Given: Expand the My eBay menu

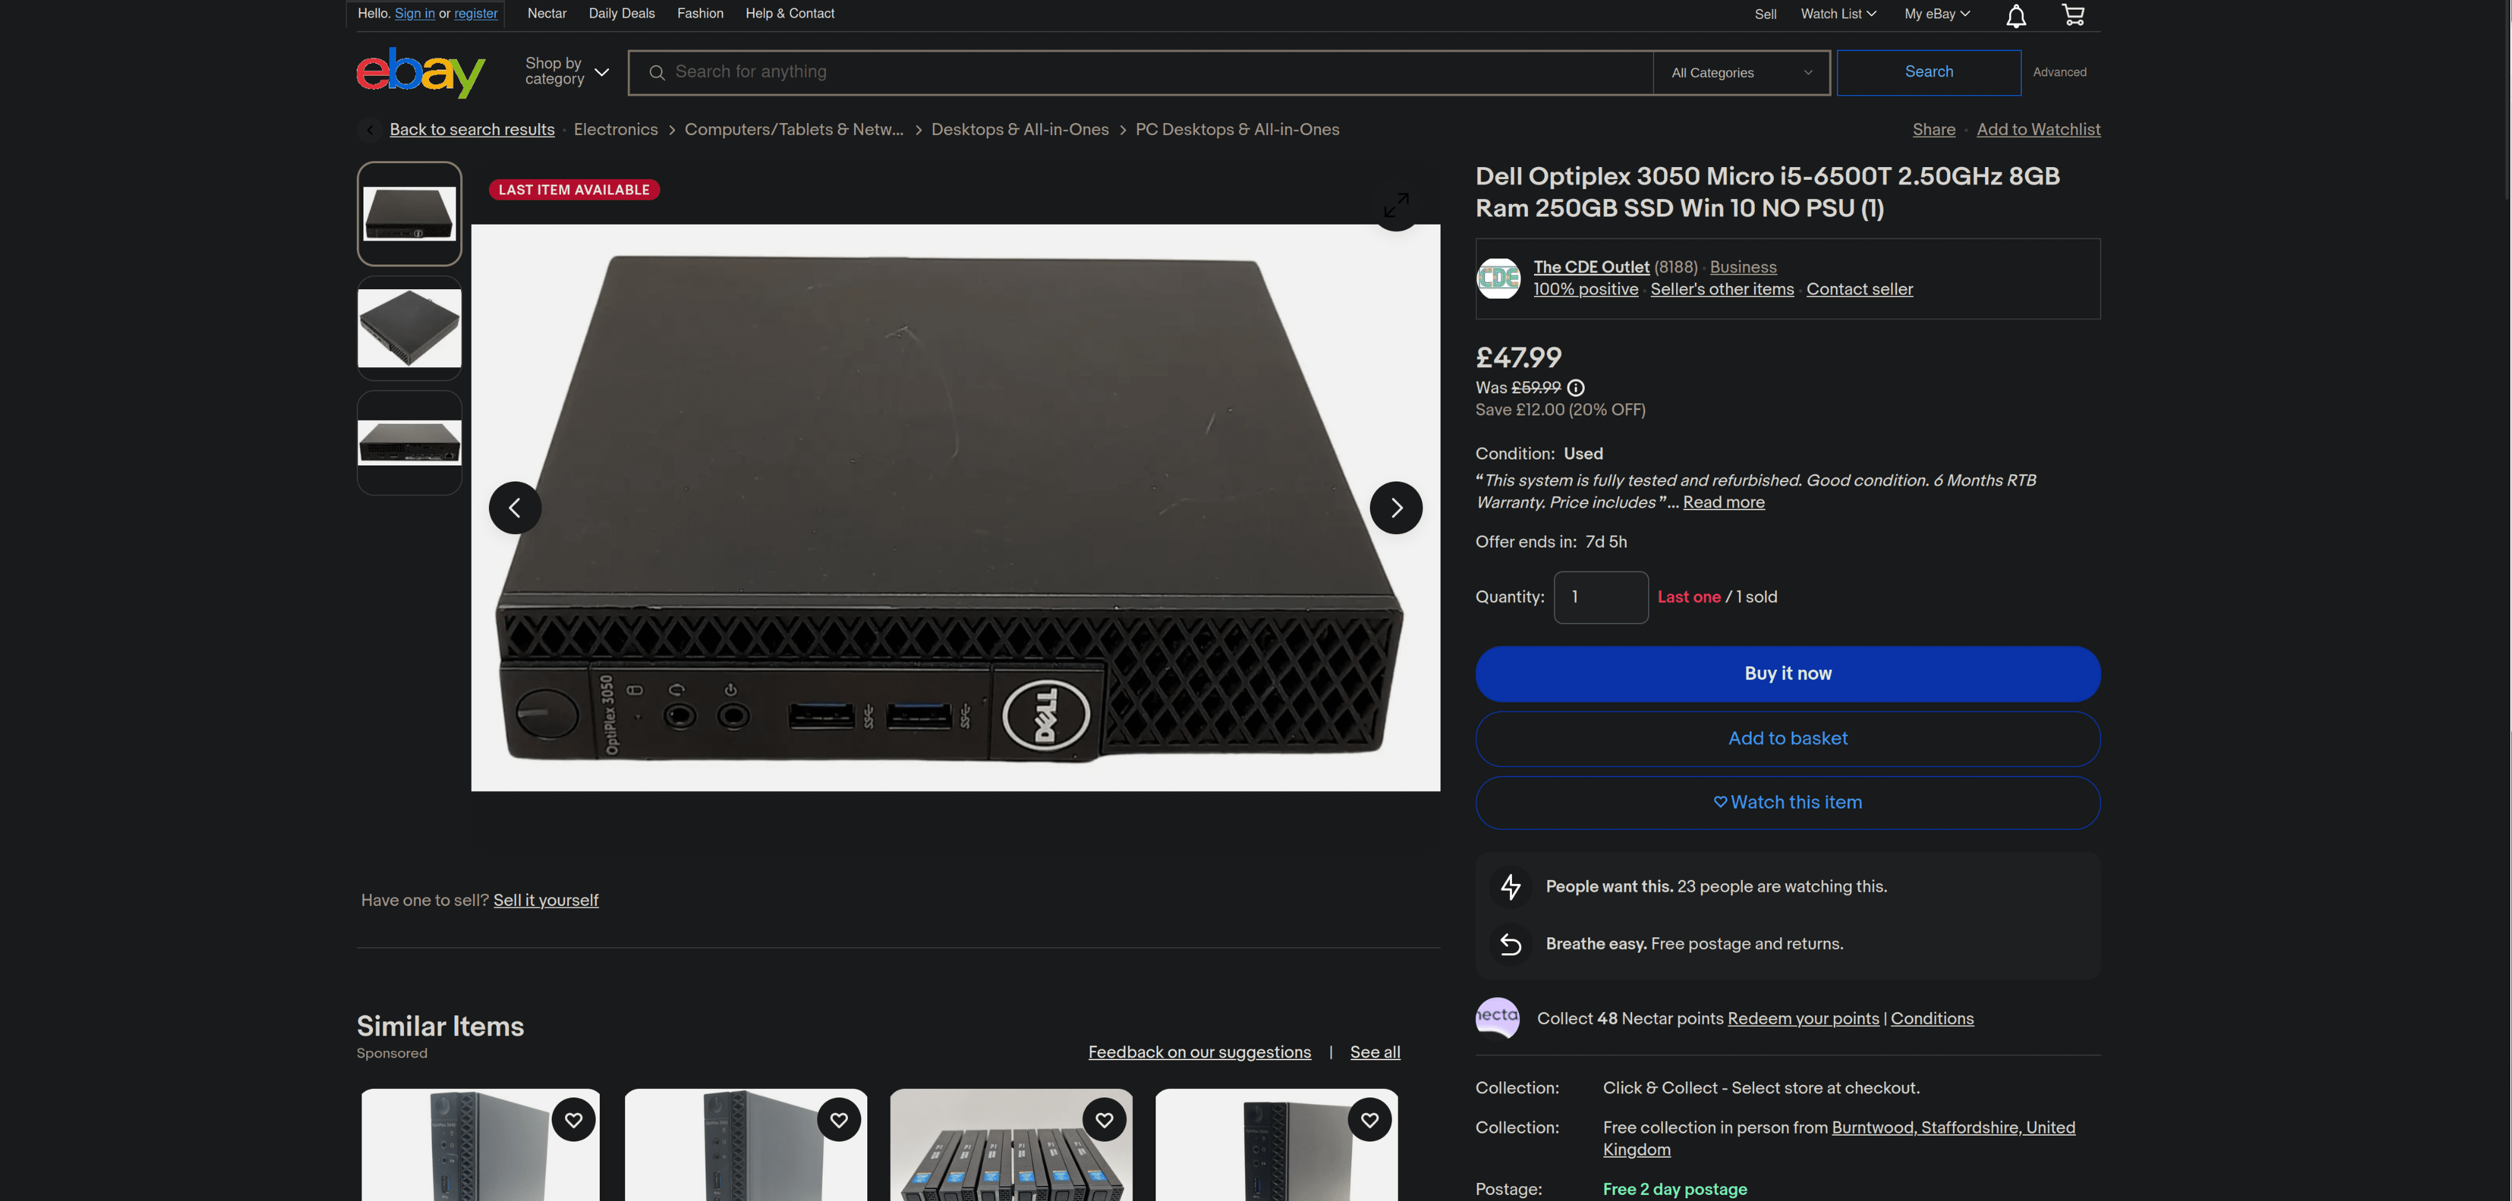Looking at the screenshot, I should (1937, 15).
